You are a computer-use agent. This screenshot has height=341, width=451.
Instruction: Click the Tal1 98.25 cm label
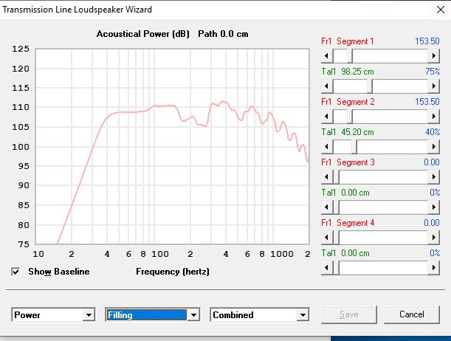tap(348, 72)
